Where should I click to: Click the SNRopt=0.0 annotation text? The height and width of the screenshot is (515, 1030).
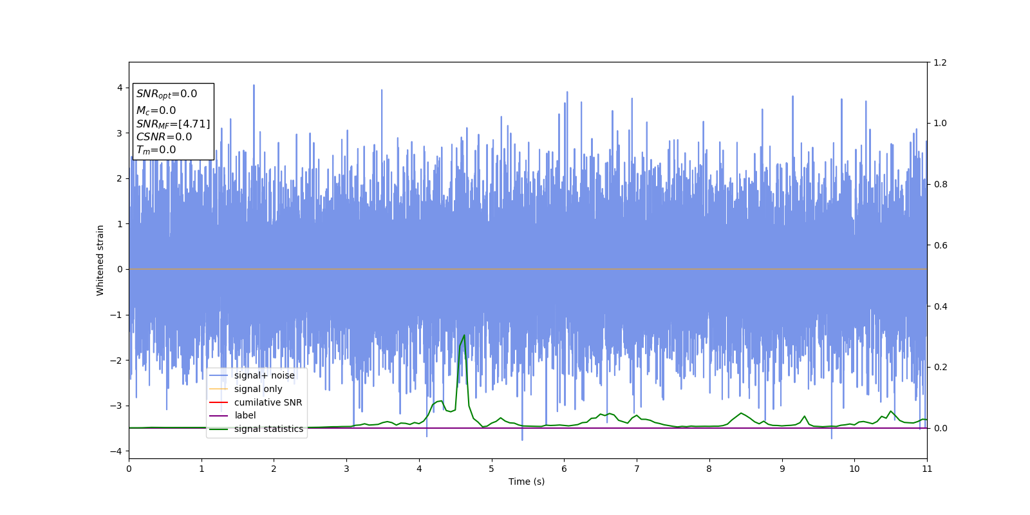point(167,94)
